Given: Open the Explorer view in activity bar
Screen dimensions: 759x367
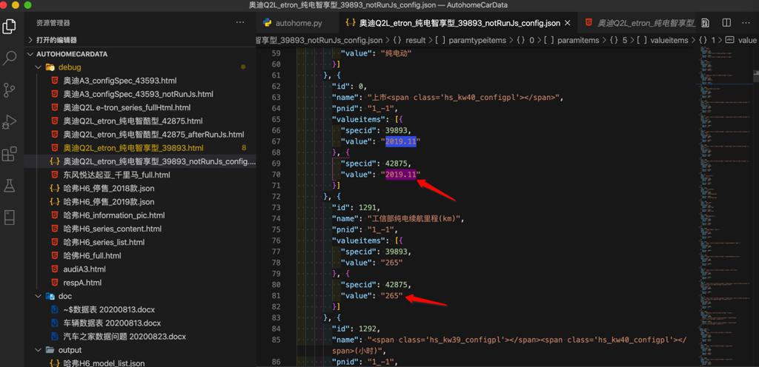Looking at the screenshot, I should 9,26.
